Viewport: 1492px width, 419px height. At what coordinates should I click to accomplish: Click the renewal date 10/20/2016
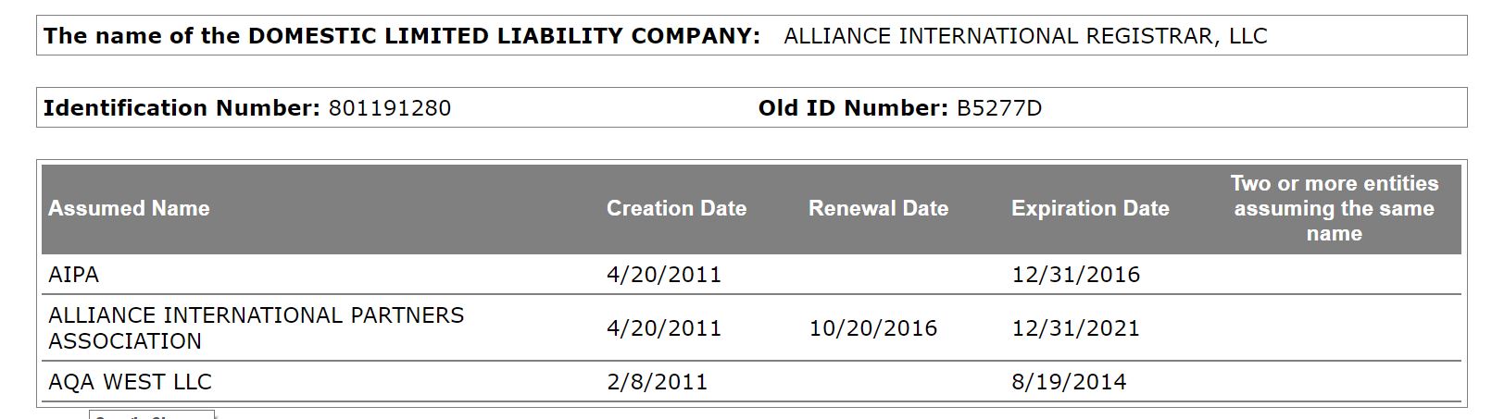click(872, 328)
